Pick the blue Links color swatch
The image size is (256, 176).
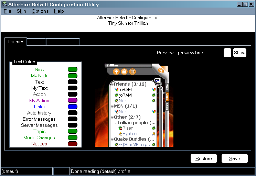click(73, 107)
